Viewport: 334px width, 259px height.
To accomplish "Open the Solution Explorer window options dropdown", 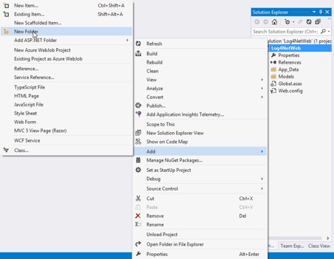I will coord(314,12).
